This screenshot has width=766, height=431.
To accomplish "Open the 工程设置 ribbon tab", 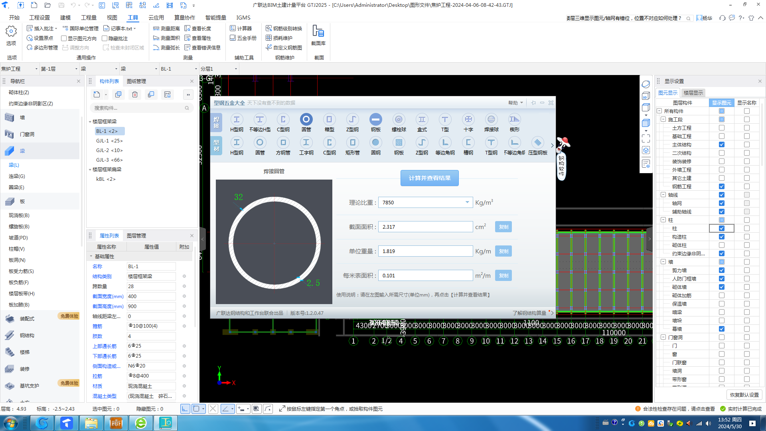I will (39, 18).
